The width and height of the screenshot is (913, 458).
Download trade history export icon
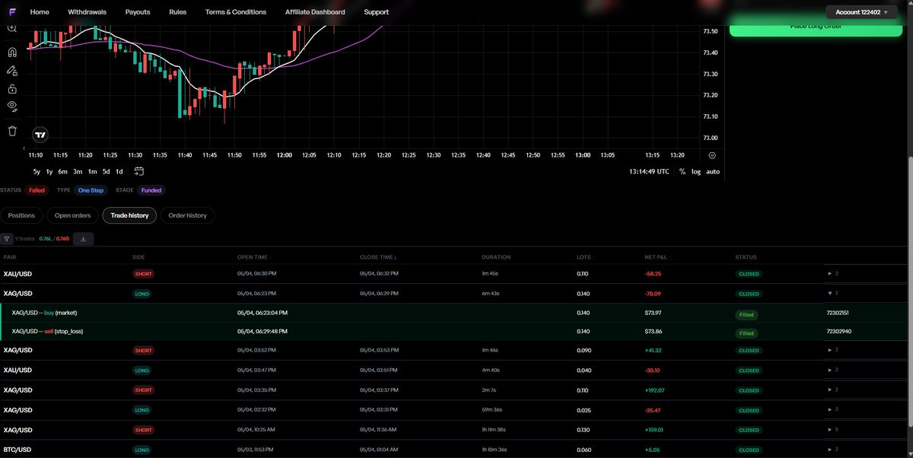pyautogui.click(x=83, y=238)
